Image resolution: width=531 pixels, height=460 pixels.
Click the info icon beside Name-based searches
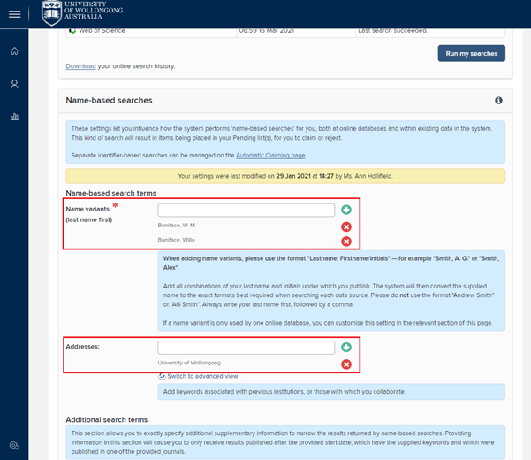(x=498, y=100)
